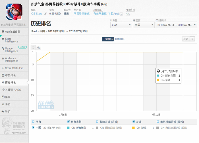Click the info icon next to App详细信息
Screen dimensions: 199x143
pos(3,31)
